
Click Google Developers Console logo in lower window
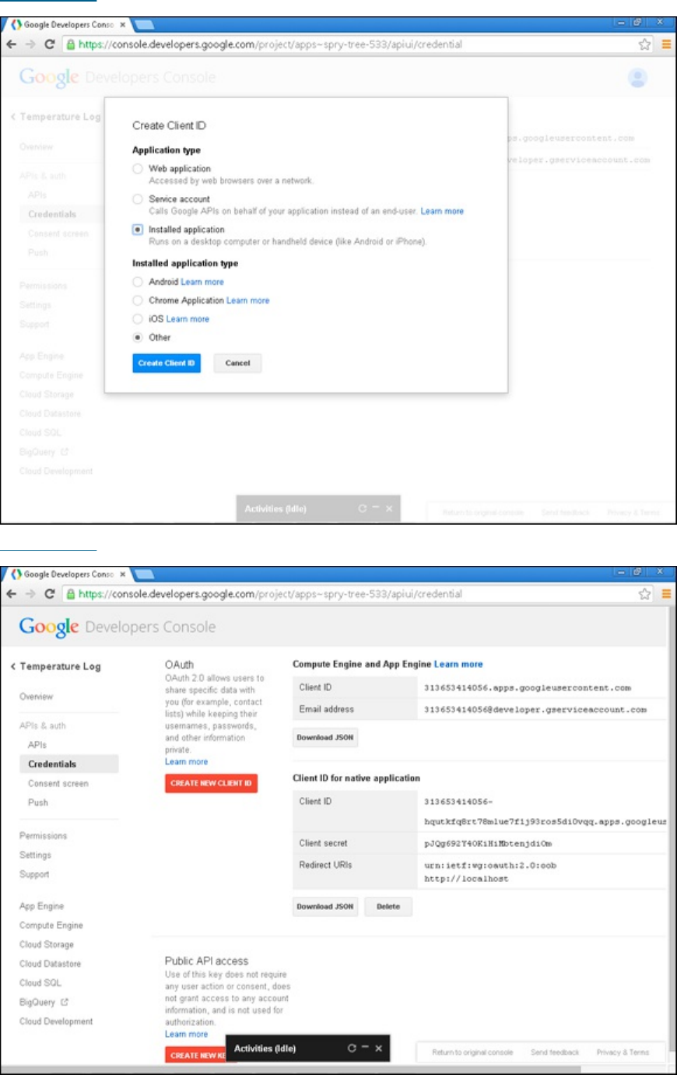pos(118,627)
